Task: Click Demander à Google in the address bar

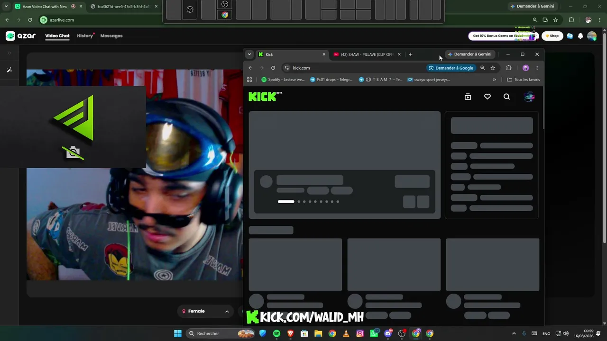Action: tap(451, 68)
